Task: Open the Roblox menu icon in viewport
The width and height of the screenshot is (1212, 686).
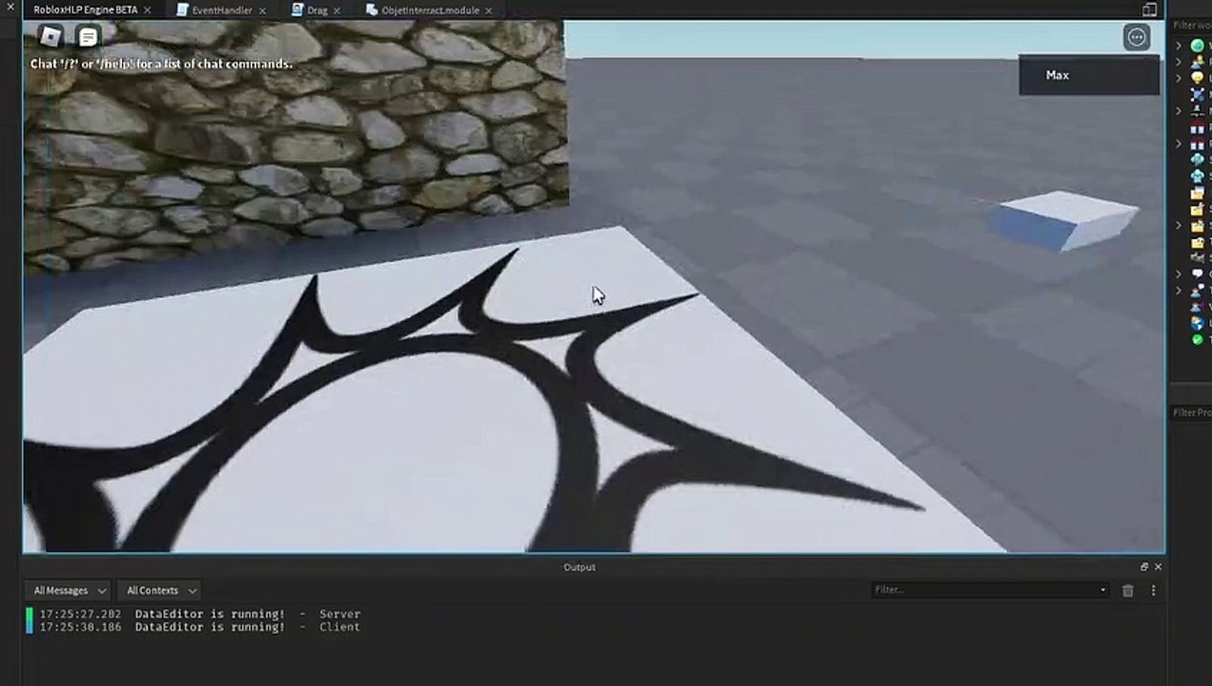Action: (50, 37)
